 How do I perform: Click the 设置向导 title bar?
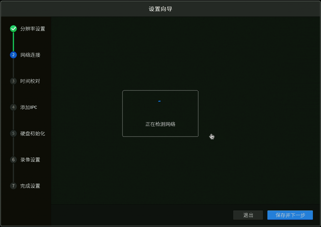point(160,9)
